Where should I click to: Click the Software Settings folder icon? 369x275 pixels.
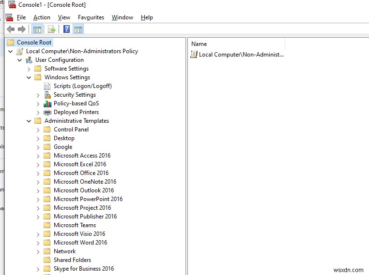[x=38, y=69]
